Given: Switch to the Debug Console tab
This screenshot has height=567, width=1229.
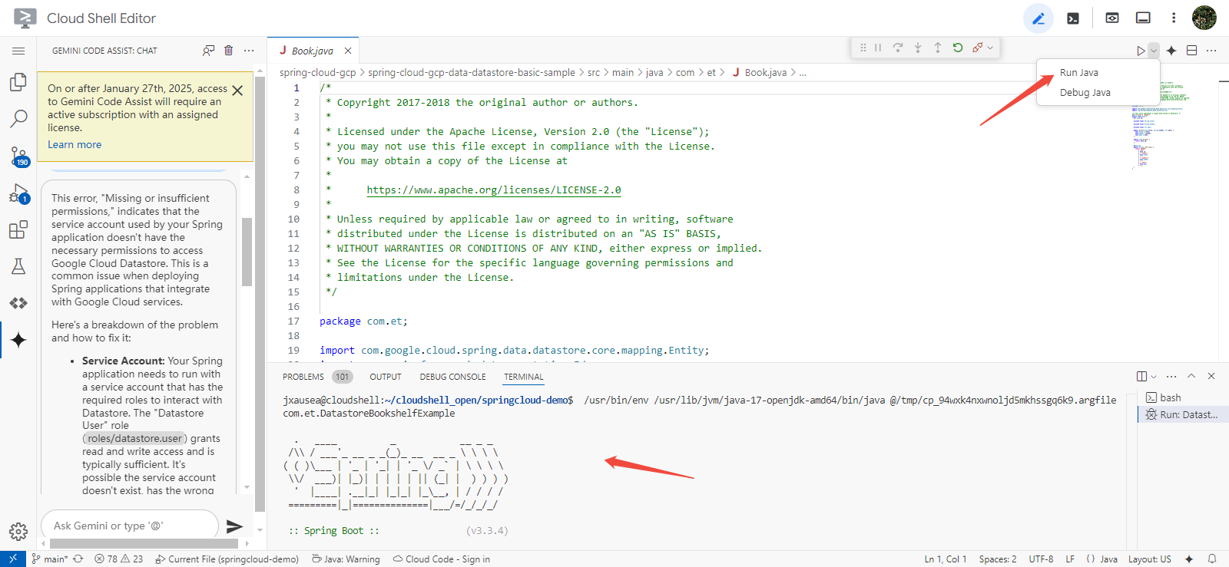Looking at the screenshot, I should pos(452,377).
